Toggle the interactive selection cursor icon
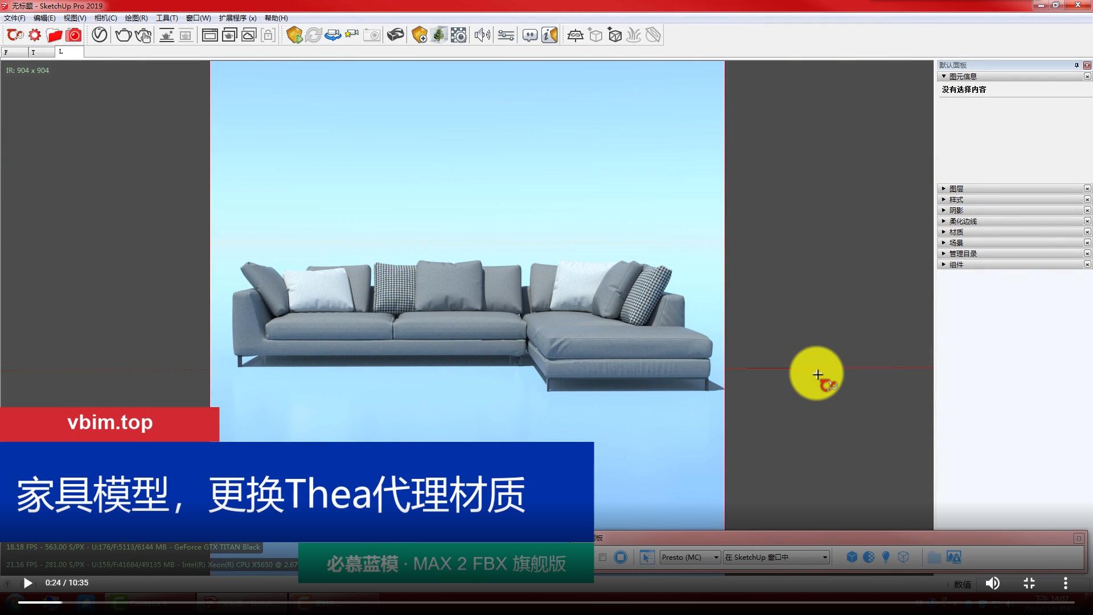 point(647,557)
